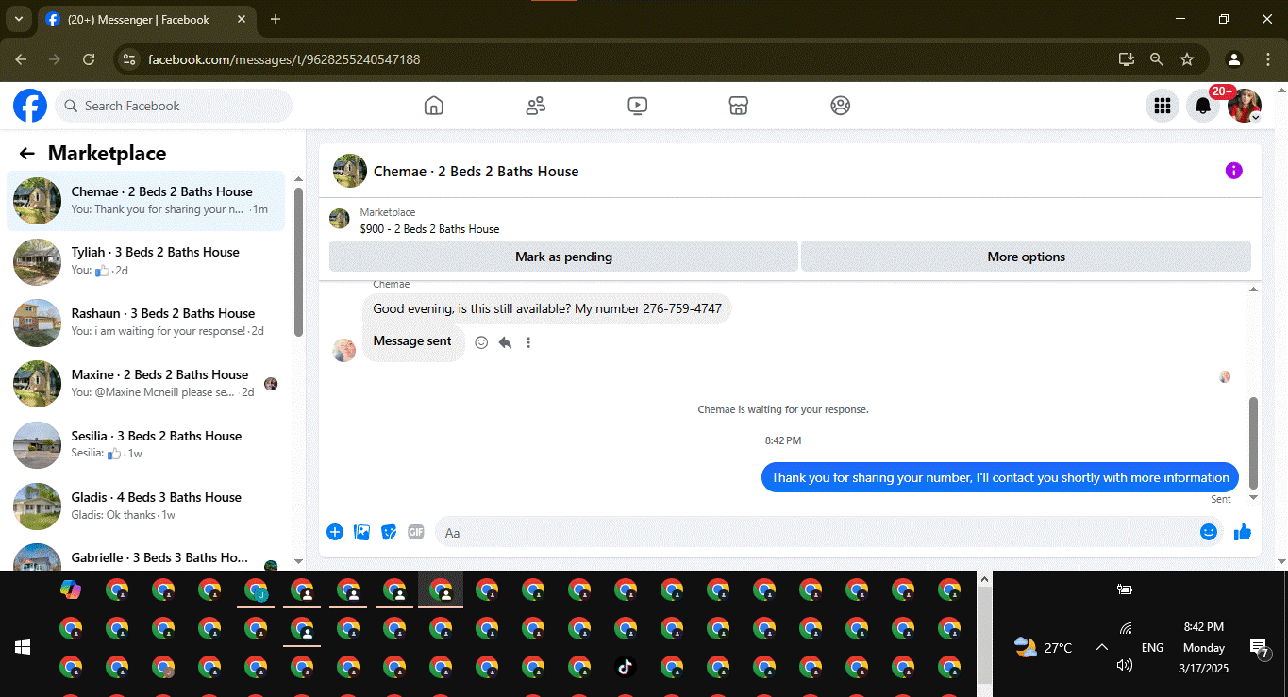The width and height of the screenshot is (1288, 697).
Task: Click the facebook.com address bar URL
Action: tap(284, 59)
